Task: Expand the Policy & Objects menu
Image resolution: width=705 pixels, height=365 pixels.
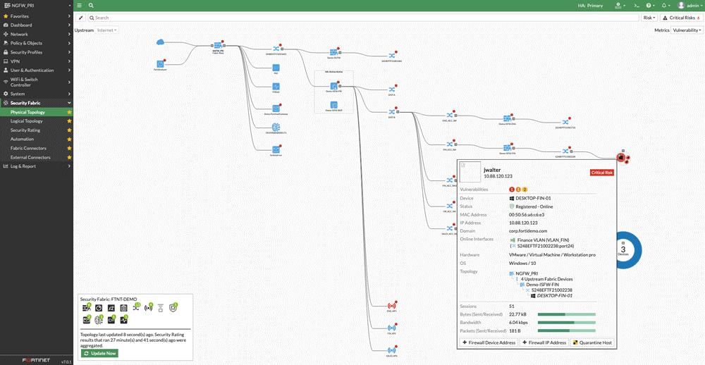Action: point(37,43)
